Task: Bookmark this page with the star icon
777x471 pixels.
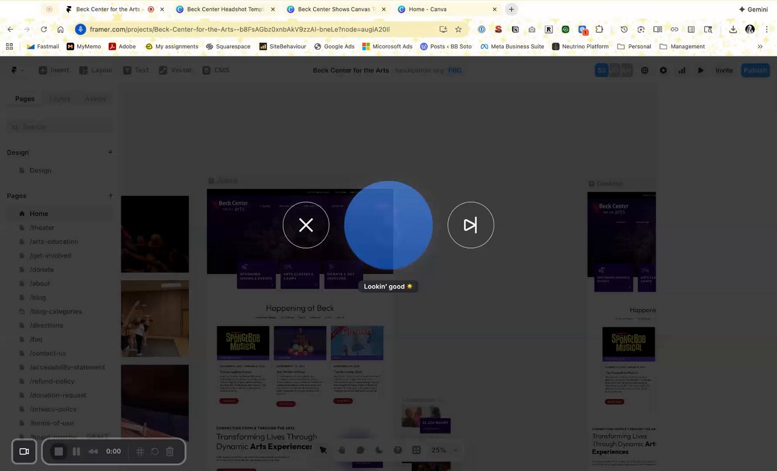Action: 458,29
